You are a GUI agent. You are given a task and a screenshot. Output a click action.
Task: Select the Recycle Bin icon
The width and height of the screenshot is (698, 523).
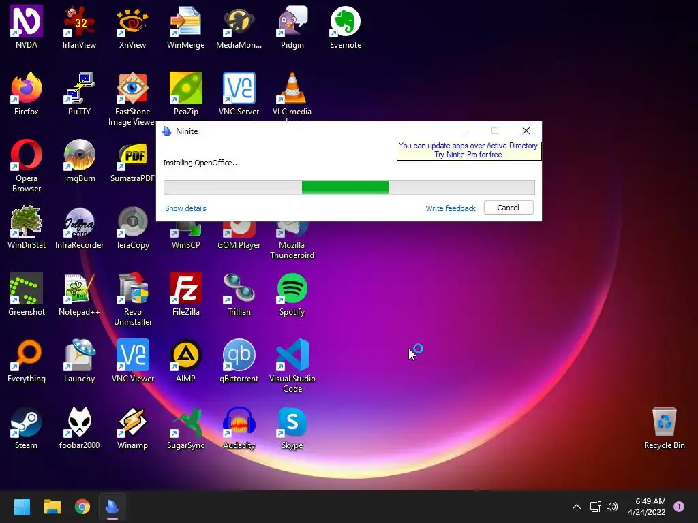(x=664, y=422)
